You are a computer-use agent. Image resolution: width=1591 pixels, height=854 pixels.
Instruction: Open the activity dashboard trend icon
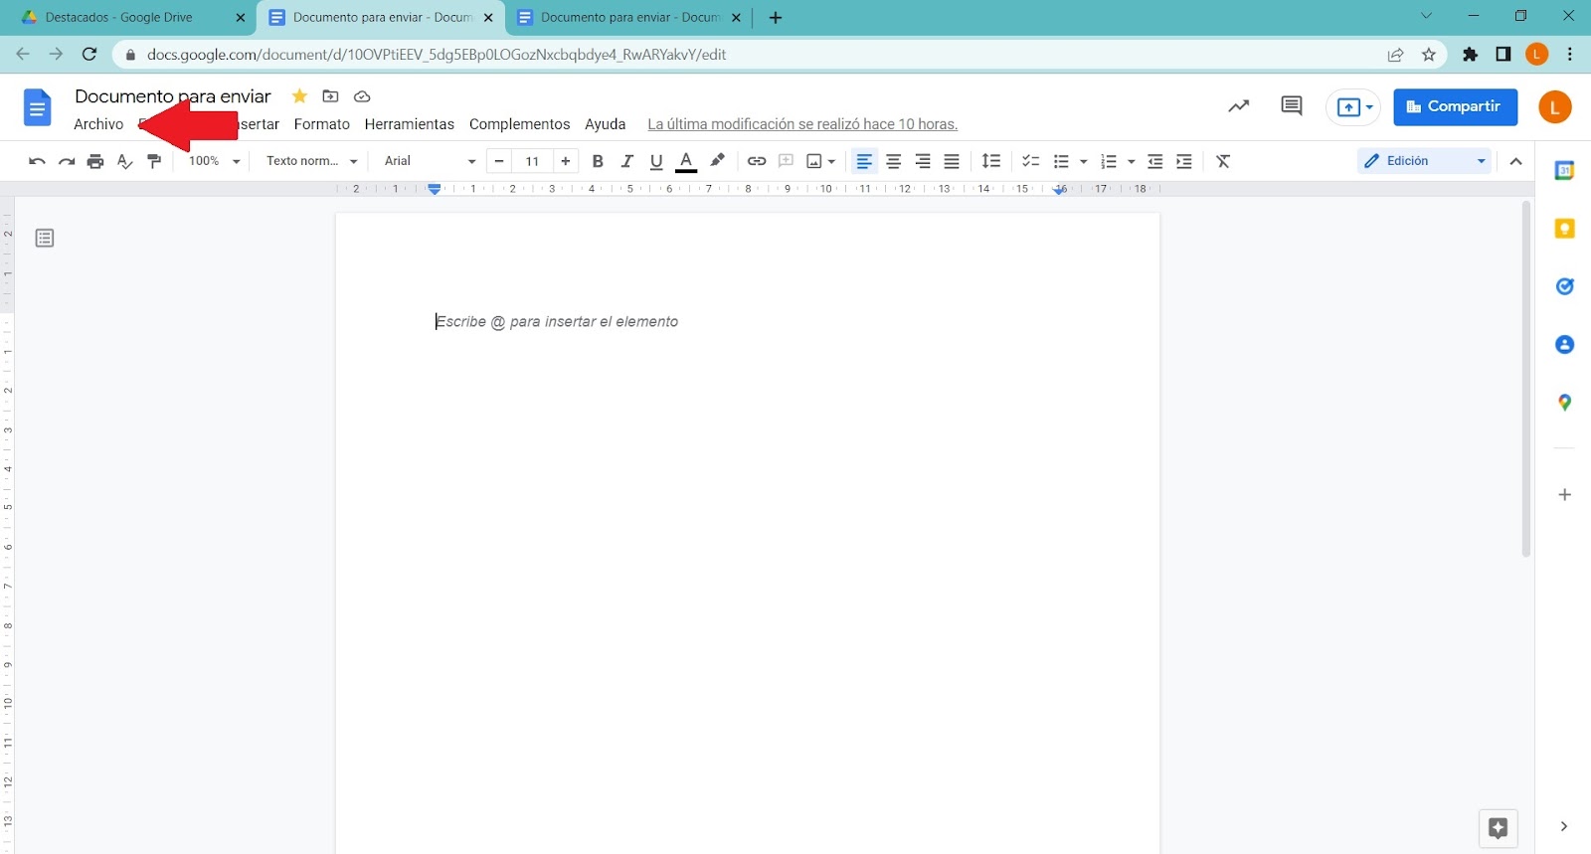point(1238,106)
